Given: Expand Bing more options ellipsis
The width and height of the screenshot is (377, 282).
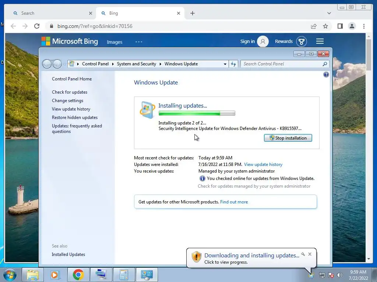Looking at the screenshot, I should click(139, 42).
